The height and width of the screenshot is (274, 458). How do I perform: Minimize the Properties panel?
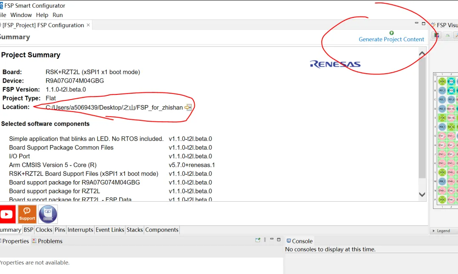272,239
